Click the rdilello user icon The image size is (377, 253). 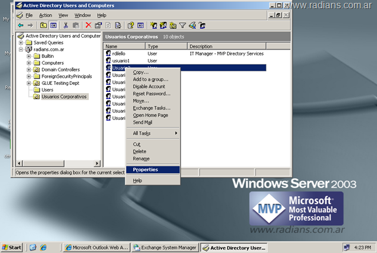tap(108, 54)
